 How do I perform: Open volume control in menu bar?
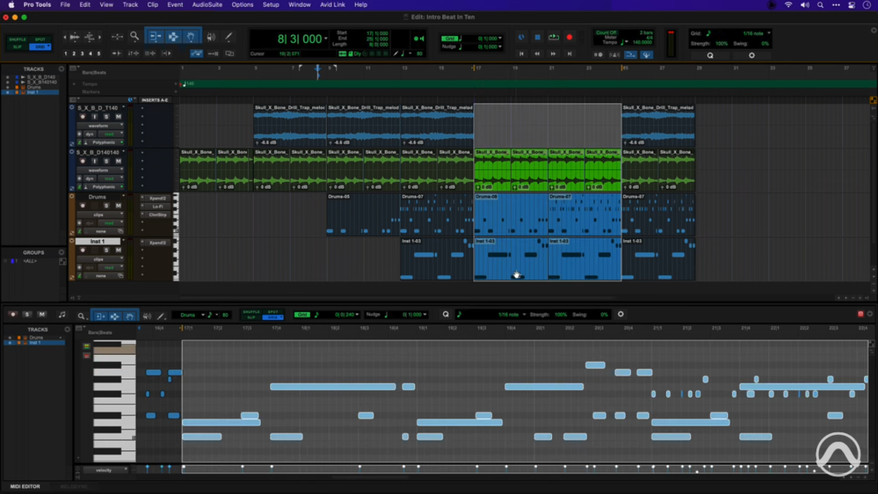click(804, 4)
